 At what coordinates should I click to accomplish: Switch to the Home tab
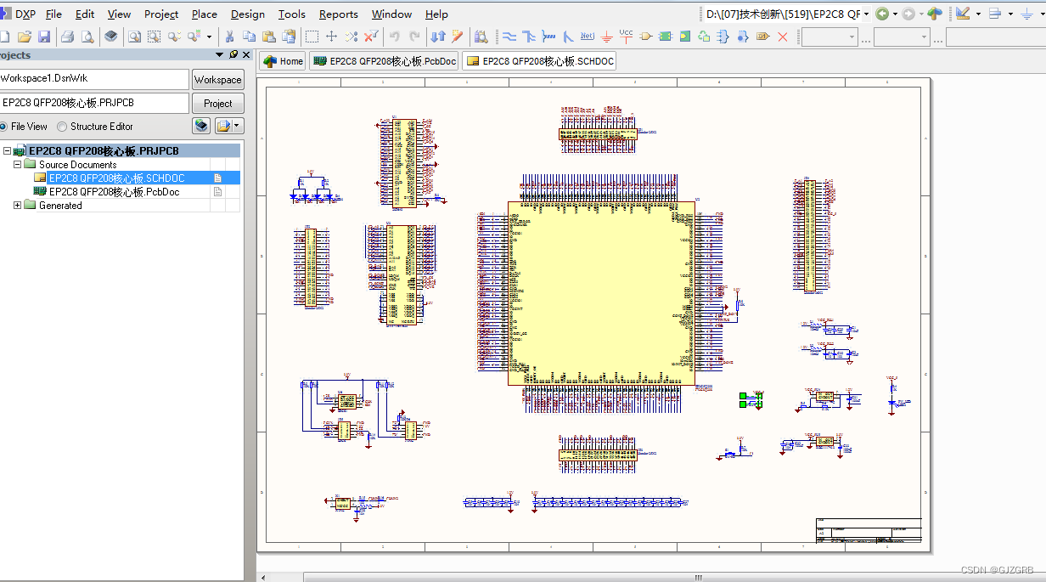pyautogui.click(x=281, y=60)
